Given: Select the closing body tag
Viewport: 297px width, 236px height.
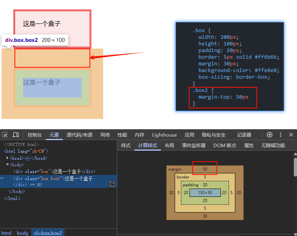Looking at the screenshot, I should [17, 191].
